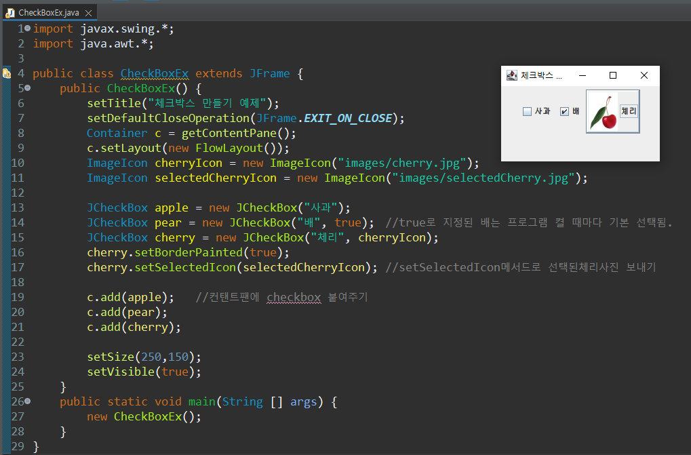The width and height of the screenshot is (691, 455).
Task: Click FlowLayout on line 9
Action: point(229,148)
